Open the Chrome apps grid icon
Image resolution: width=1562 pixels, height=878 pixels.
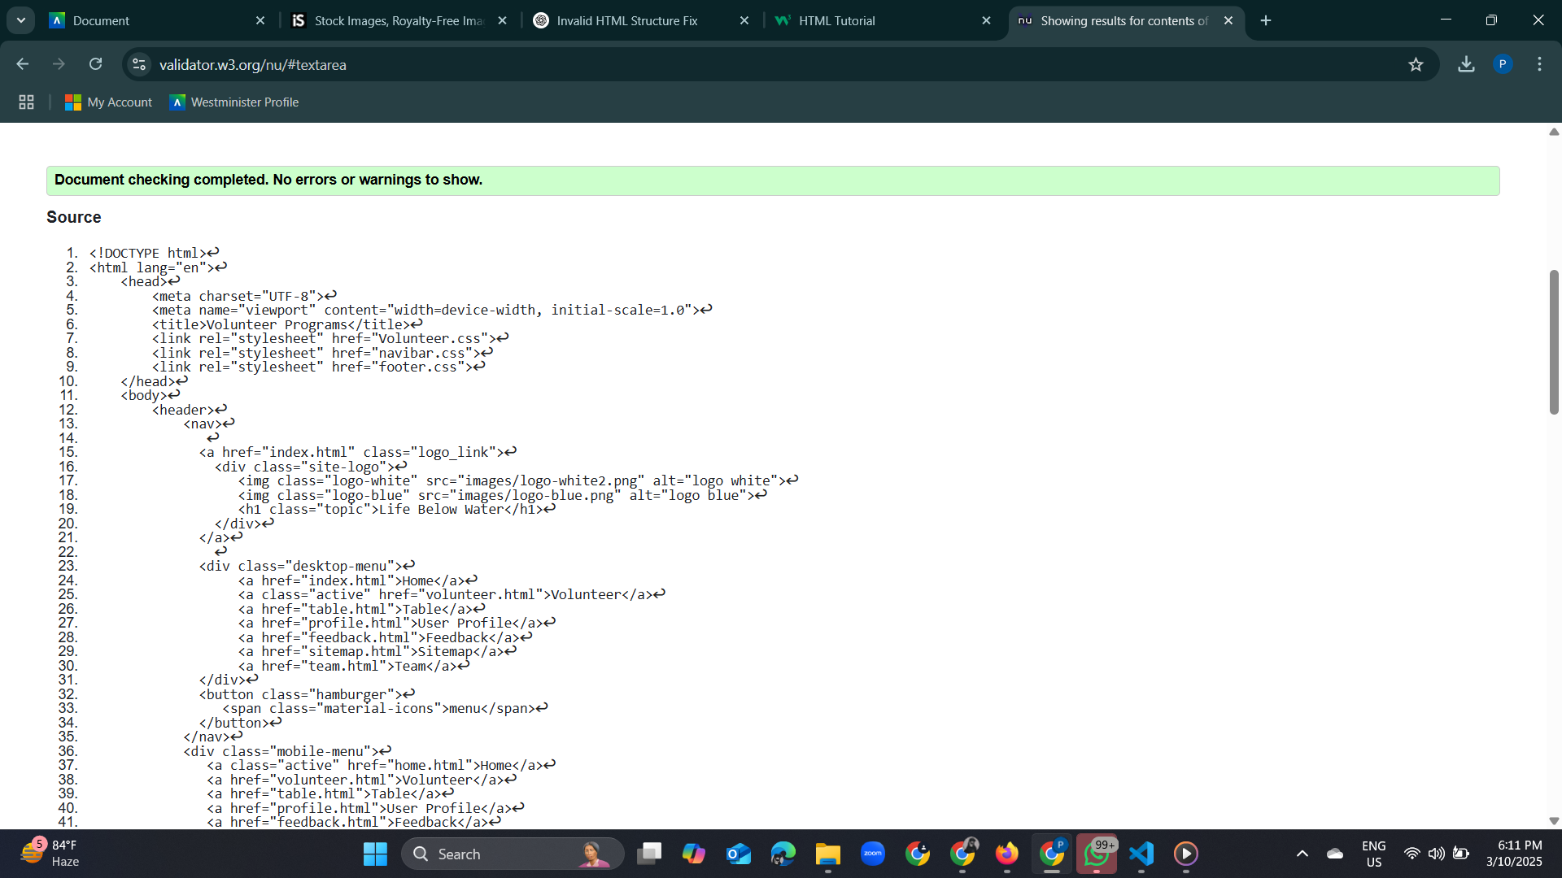click(x=26, y=102)
